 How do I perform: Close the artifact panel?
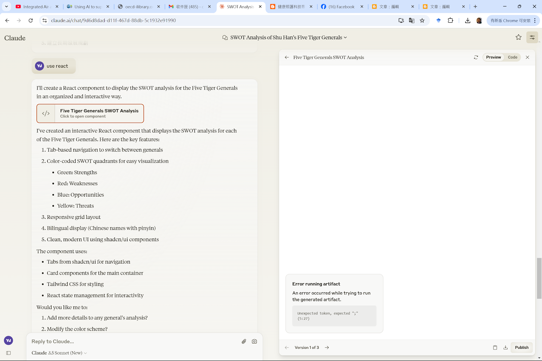click(x=527, y=57)
